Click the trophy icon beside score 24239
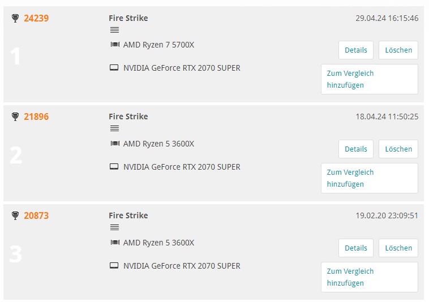This screenshot has width=429, height=302. click(x=15, y=18)
